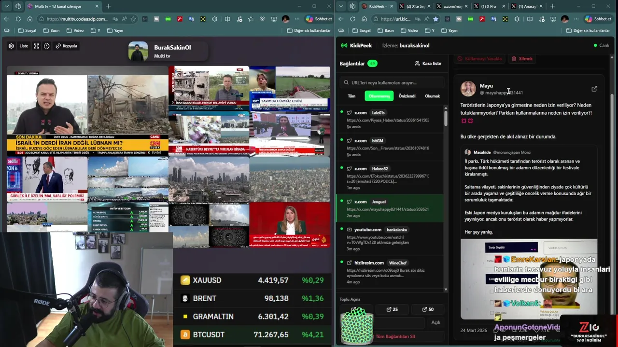Expand Diğer sık kullanılanlar in left window
618x347 pixels.
coord(309,30)
